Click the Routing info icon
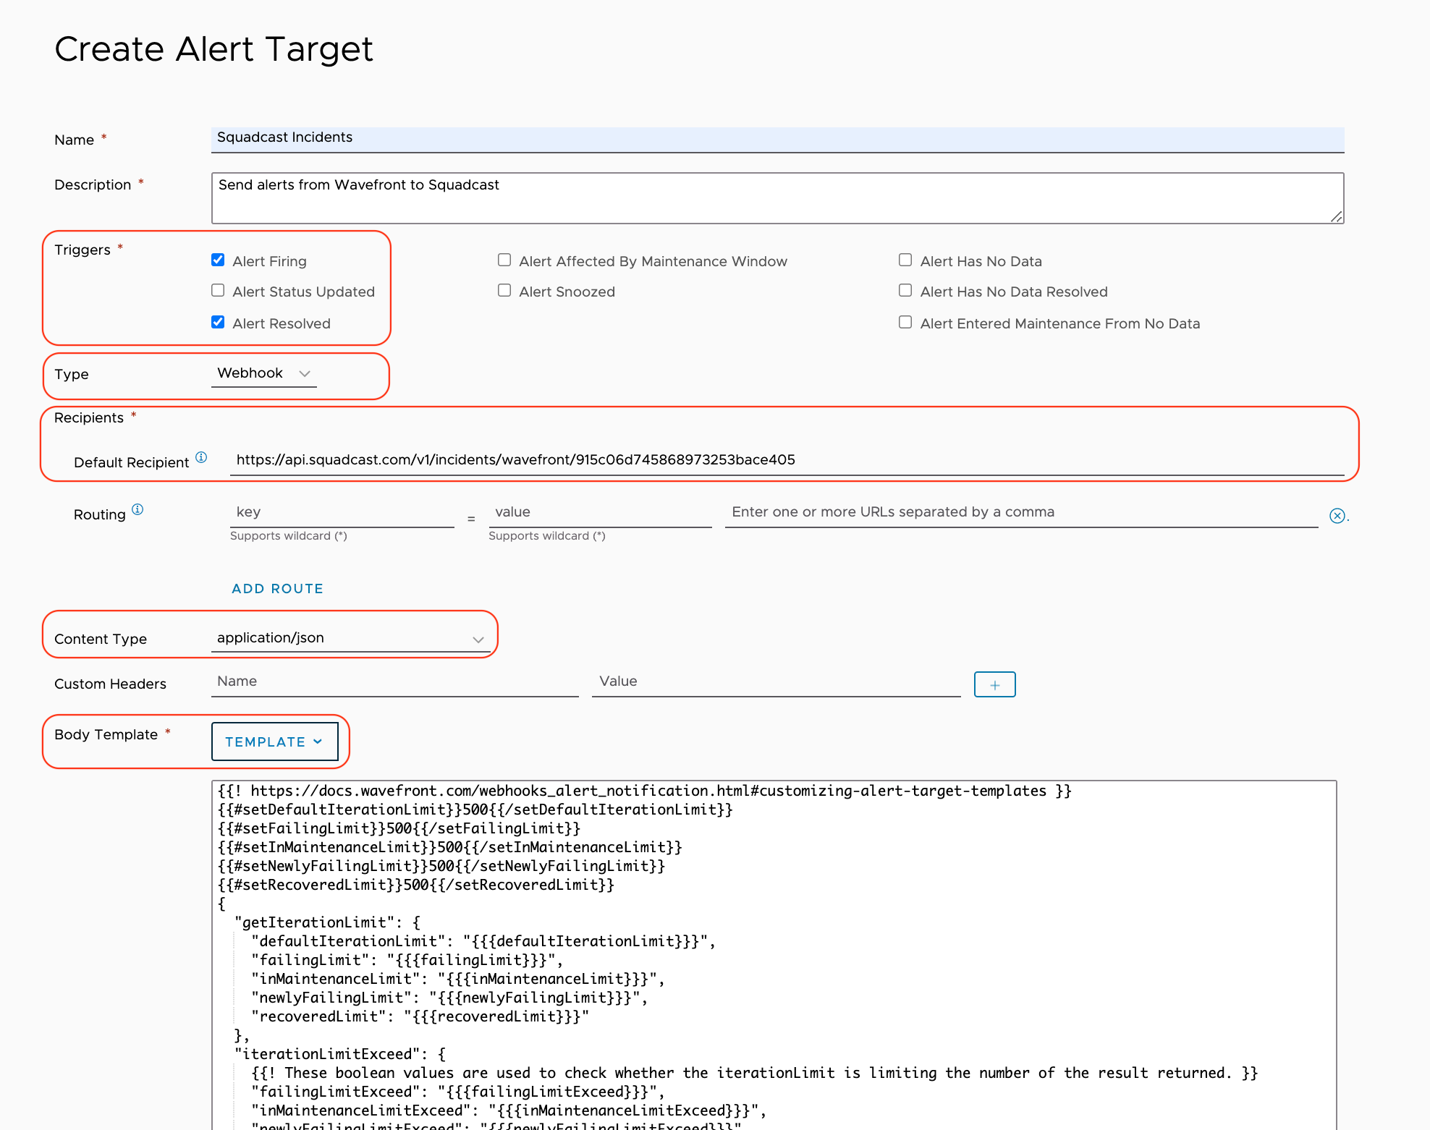 [137, 509]
